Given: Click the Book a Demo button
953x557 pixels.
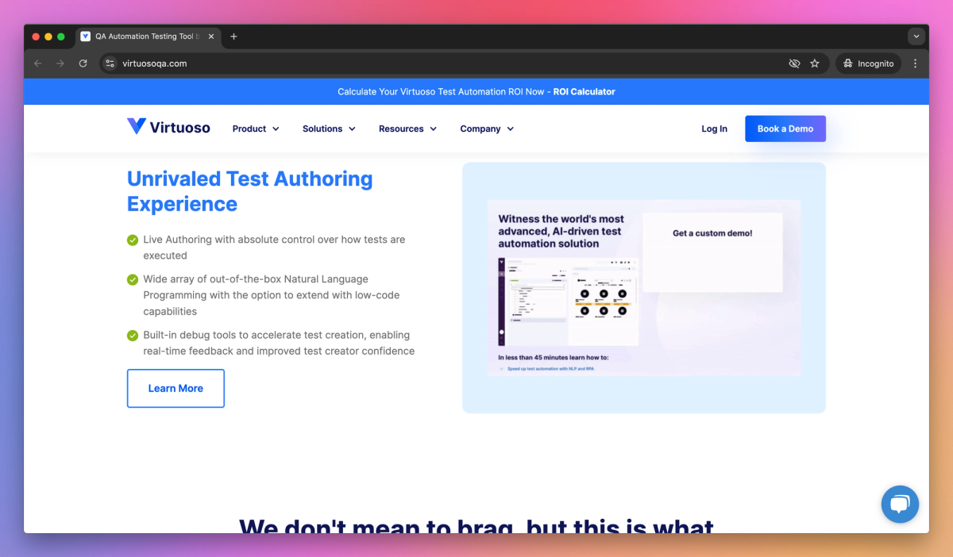Looking at the screenshot, I should click(785, 129).
